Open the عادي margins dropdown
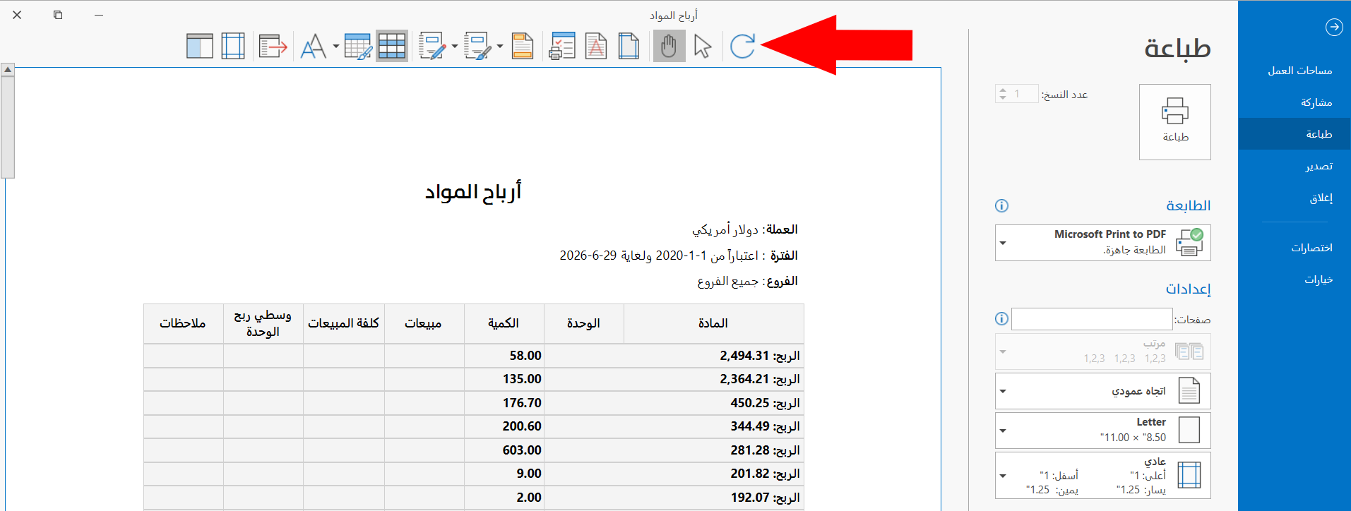The width and height of the screenshot is (1351, 511). 1103,476
